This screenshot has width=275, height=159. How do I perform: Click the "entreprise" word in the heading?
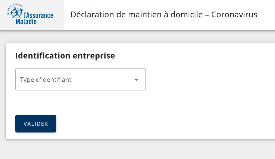(x=94, y=56)
